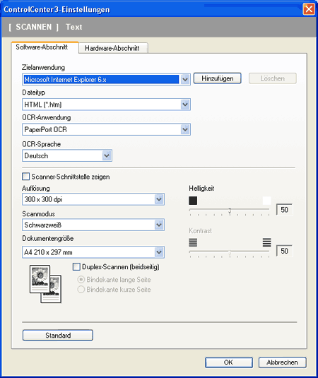Switch to the Hardware-Abschnitt tab
Viewport: 318px width, 378px height.
pos(113,48)
